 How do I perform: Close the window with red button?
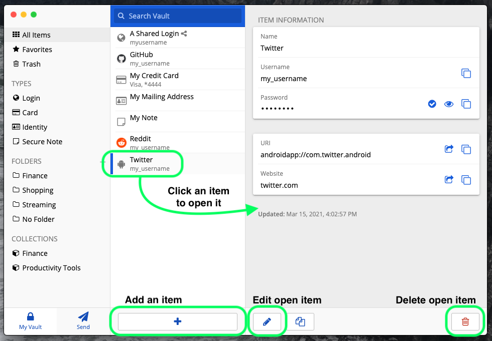14,15
